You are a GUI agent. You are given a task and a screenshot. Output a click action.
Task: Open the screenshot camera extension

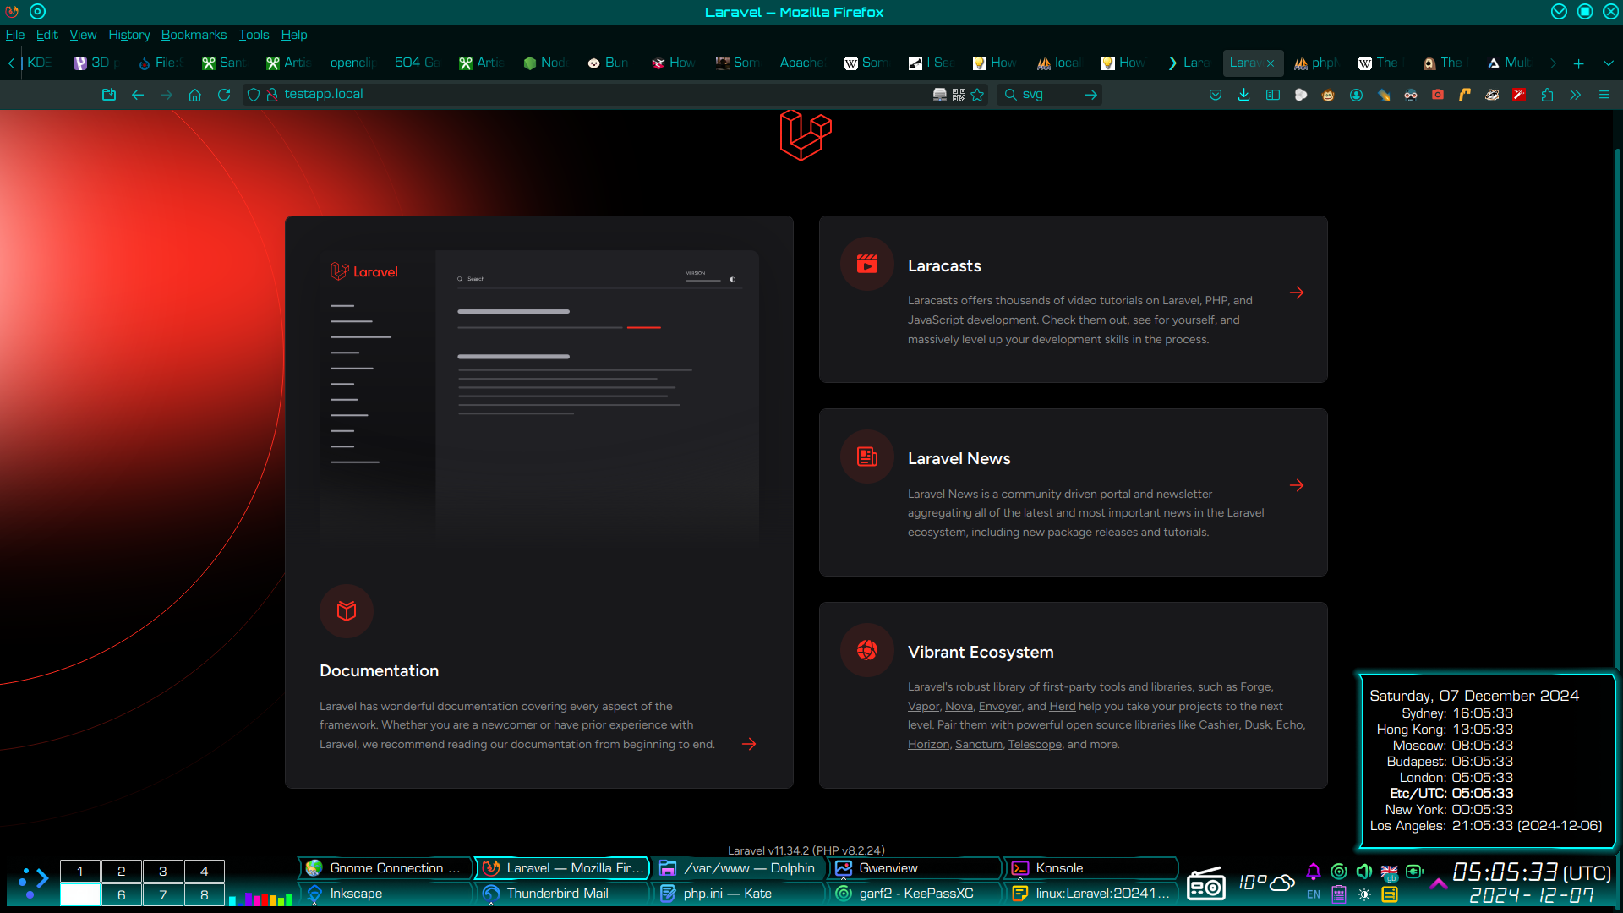point(1438,95)
